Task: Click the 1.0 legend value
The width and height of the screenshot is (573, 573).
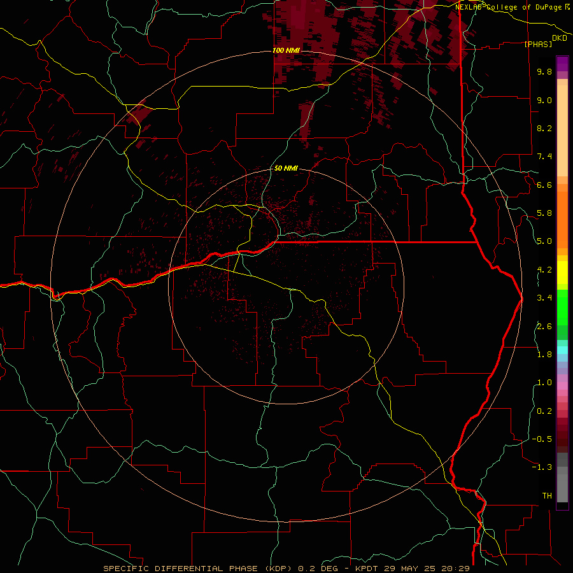Action: point(544,383)
